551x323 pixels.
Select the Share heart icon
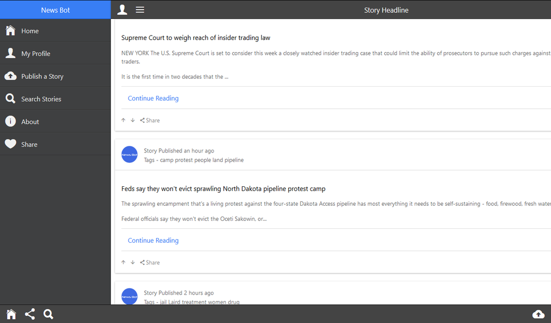(x=10, y=144)
